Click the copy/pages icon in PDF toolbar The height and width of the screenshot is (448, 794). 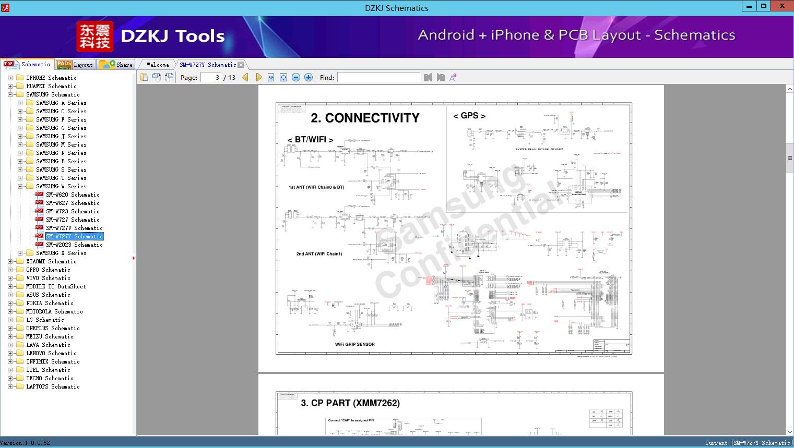click(x=144, y=77)
